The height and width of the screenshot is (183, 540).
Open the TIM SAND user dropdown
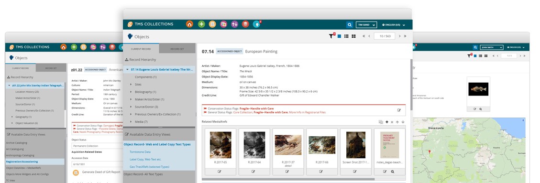point(366,25)
